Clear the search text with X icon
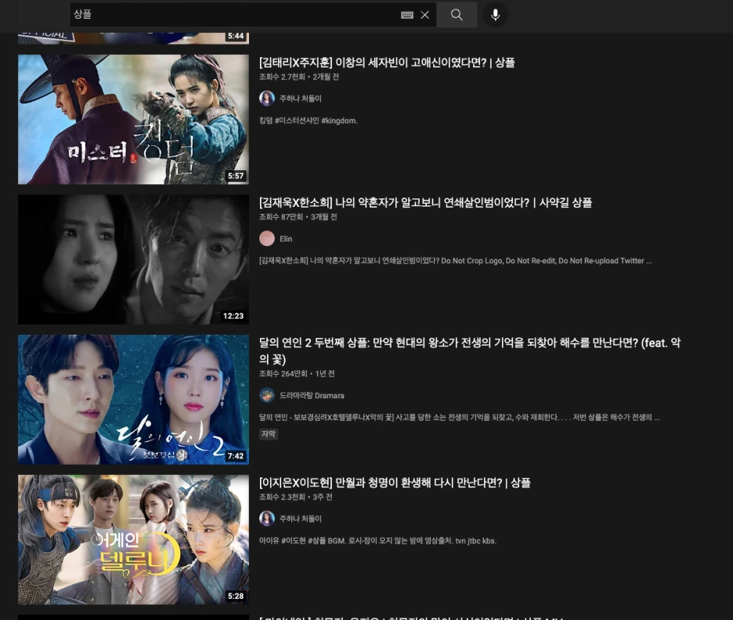The height and width of the screenshot is (620, 733). tap(424, 15)
